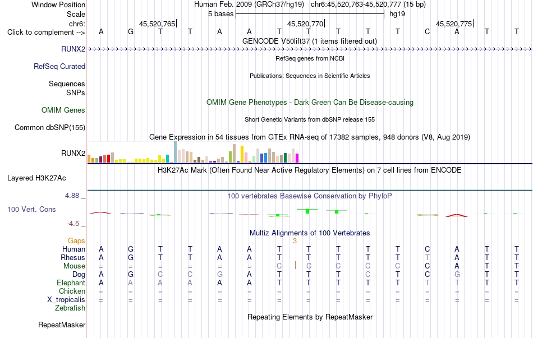This screenshot has height=338, width=533.
Task: Click the RUNX2 GENCODE gene track label
Action: point(73,49)
